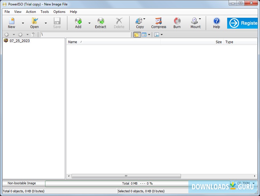Expand the Copy dropdown arrow
Viewport: 260px width, 196px height.
click(x=144, y=19)
